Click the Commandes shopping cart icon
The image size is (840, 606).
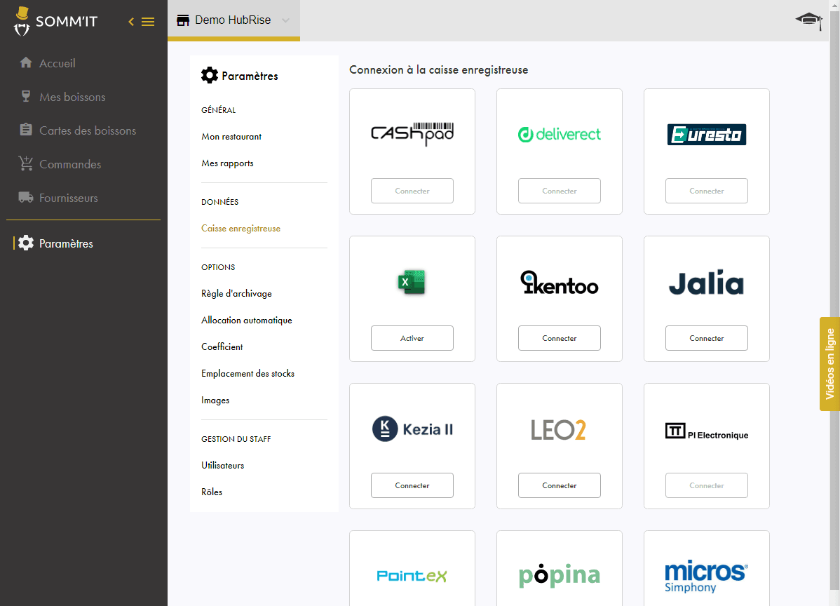(26, 163)
